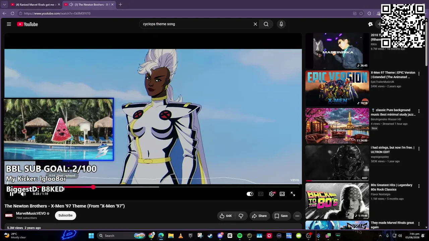Enter fullscreen on the video

tap(293, 194)
